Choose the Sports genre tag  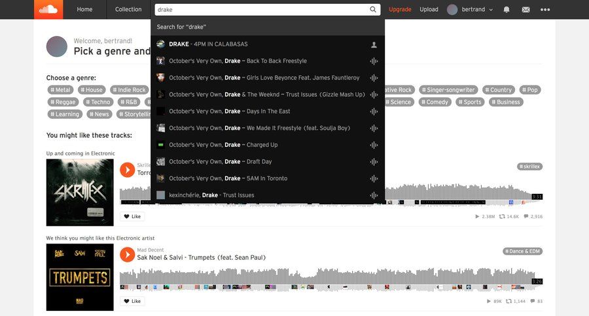pos(470,102)
